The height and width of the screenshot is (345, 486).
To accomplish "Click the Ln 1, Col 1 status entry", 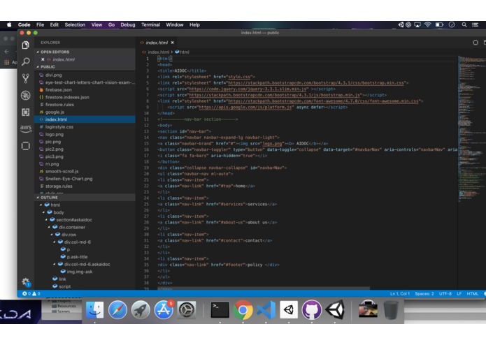I will point(400,293).
